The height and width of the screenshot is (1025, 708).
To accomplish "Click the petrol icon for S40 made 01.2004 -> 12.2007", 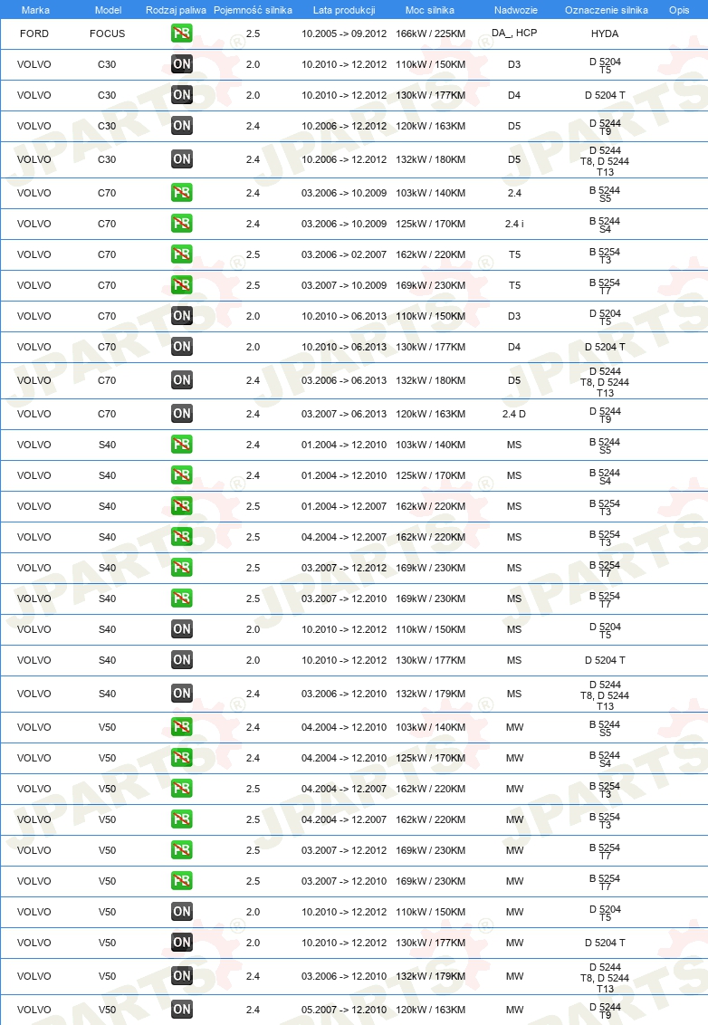I will 182,506.
